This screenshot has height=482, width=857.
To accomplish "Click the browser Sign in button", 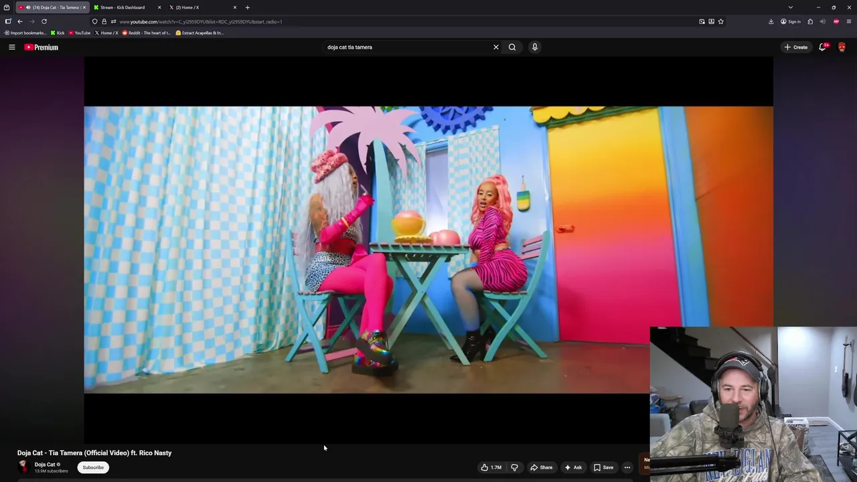I will point(791,21).
